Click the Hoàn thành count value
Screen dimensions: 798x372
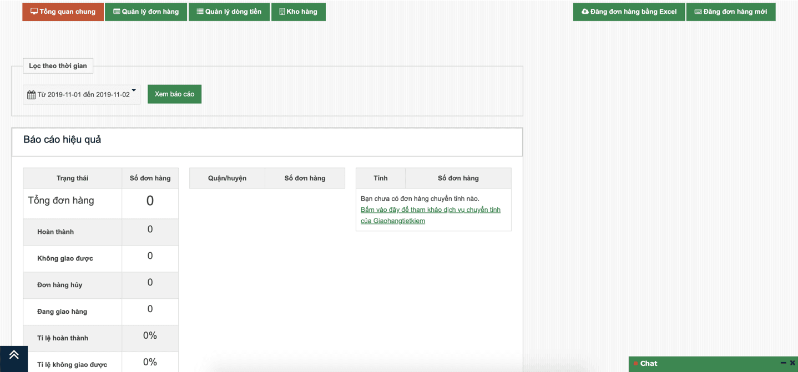(x=150, y=230)
